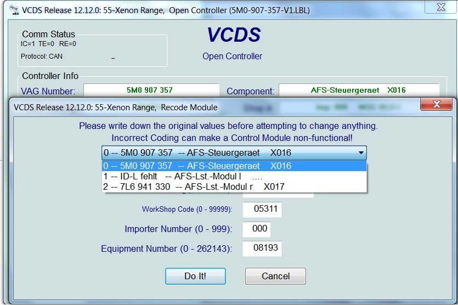Collapse the module list via dropdown arrow

click(x=360, y=153)
